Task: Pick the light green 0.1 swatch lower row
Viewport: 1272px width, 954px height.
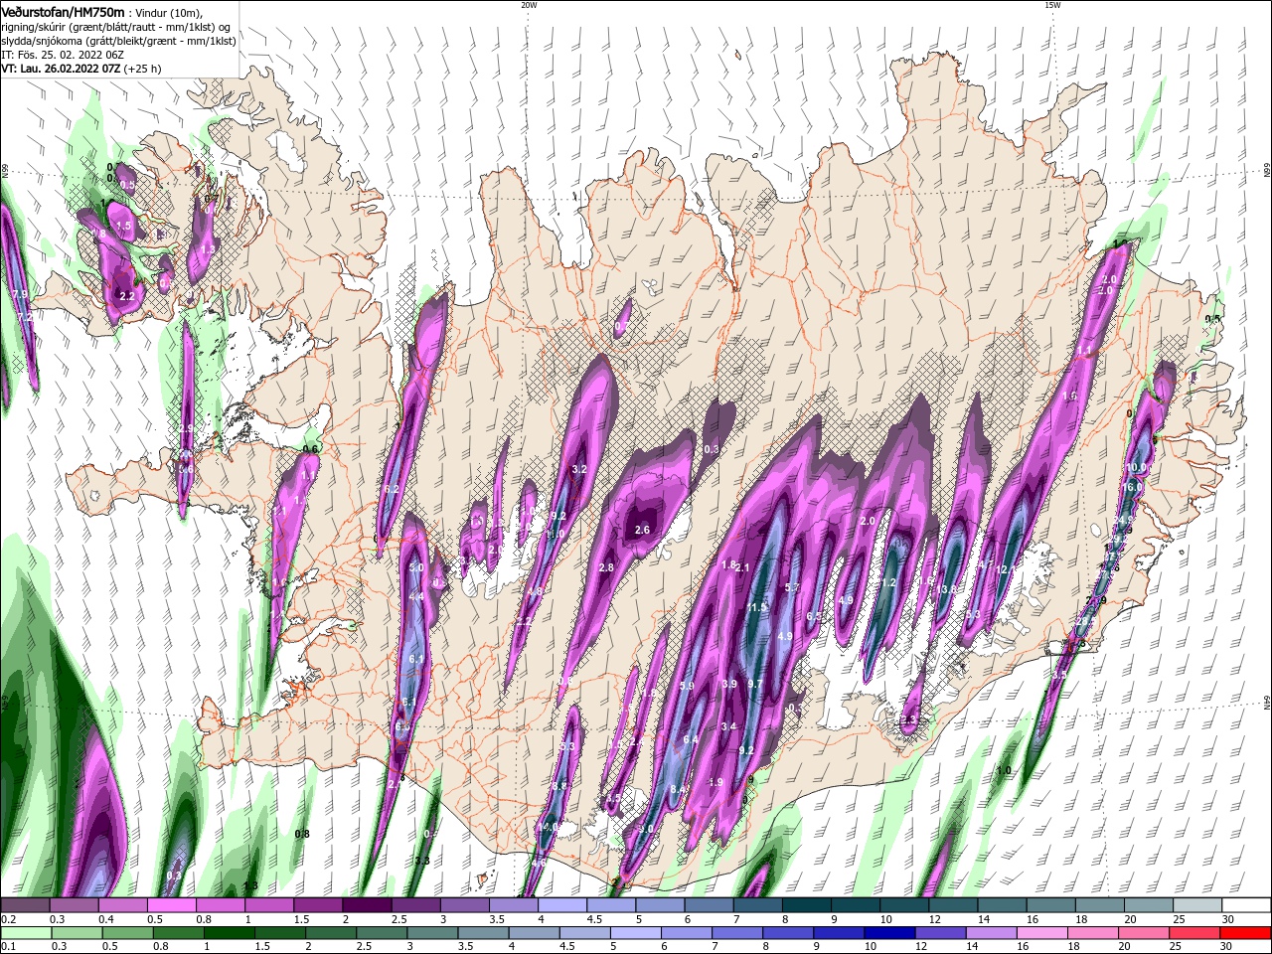Action: click(26, 933)
